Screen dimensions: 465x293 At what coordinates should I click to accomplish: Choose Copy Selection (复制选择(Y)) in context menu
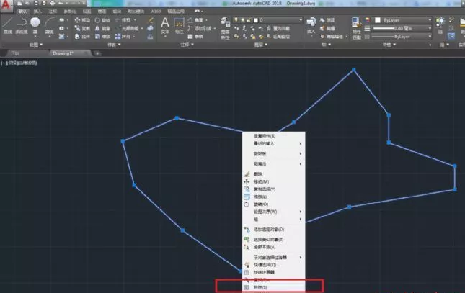pyautogui.click(x=274, y=189)
